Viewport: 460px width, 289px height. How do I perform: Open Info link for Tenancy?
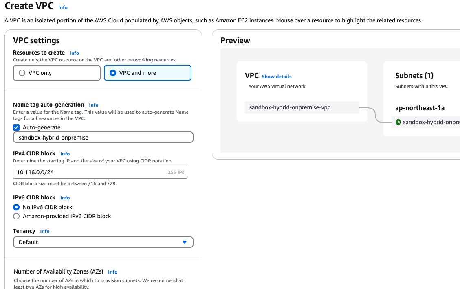tap(45, 231)
